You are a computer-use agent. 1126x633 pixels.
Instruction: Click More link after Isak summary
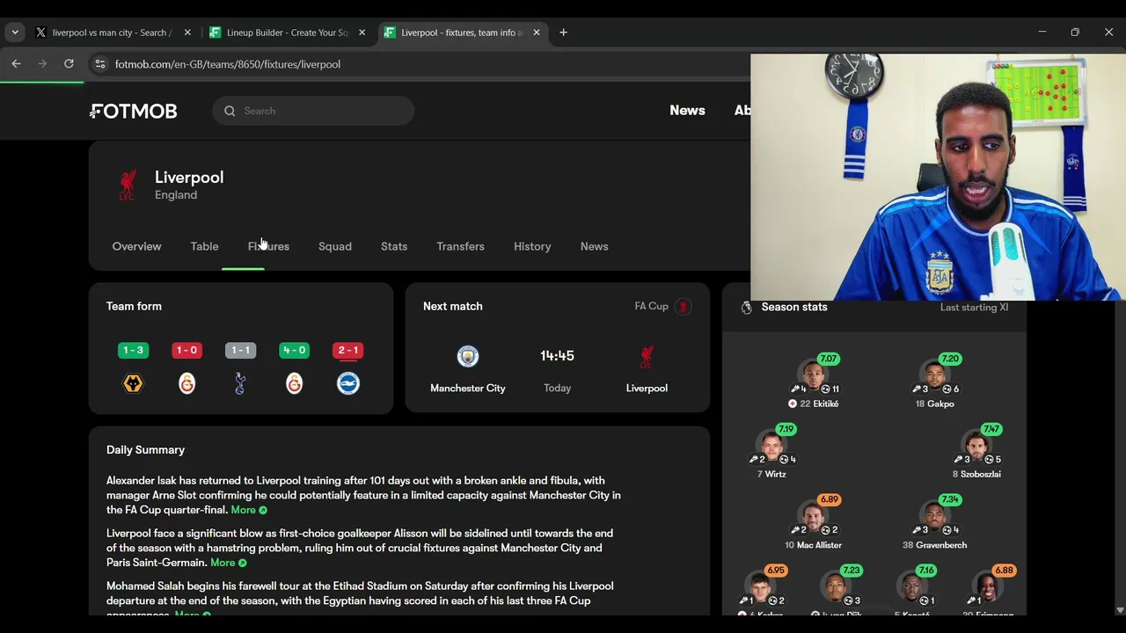(249, 510)
